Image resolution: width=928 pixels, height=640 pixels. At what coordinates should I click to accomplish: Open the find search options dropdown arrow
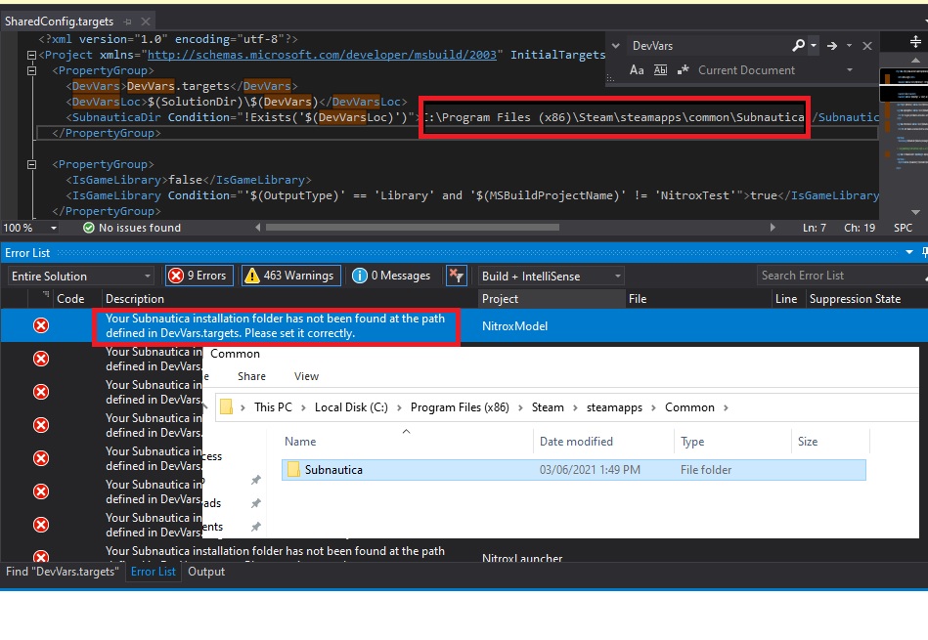814,46
